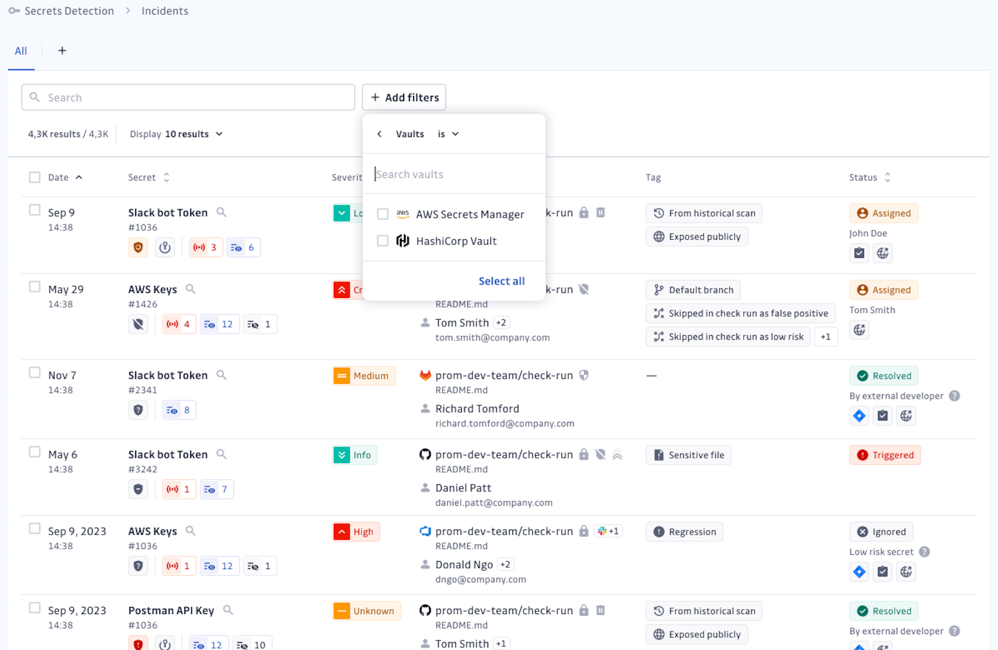Open the Slack bot Token #2341 incident
998x650 pixels.
(x=167, y=375)
